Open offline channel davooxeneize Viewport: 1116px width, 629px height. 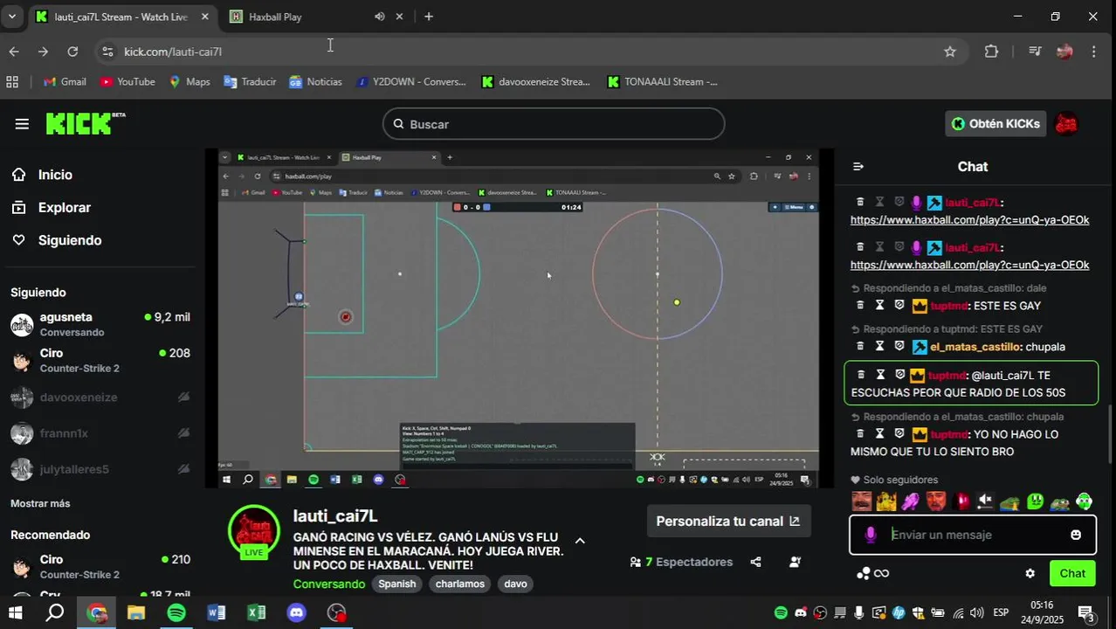pyautogui.click(x=100, y=397)
